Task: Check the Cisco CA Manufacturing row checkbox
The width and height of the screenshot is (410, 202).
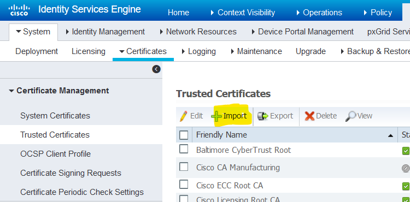Action: 184,167
